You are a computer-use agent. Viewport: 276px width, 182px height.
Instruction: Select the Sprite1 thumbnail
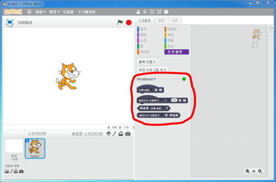click(35, 149)
